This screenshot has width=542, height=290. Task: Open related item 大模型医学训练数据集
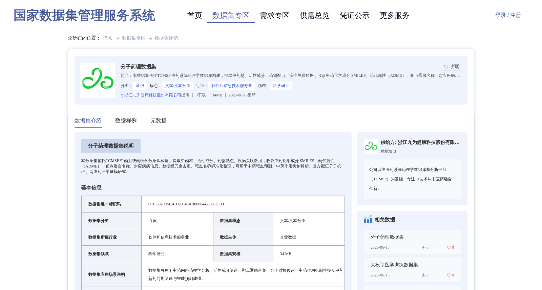tap(394, 265)
